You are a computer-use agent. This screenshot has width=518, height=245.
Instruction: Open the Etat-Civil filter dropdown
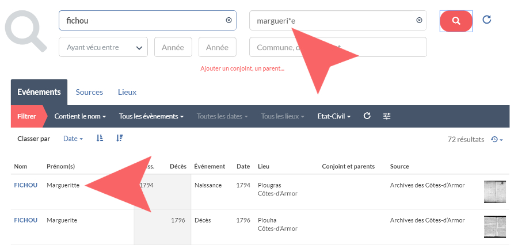tap(333, 116)
